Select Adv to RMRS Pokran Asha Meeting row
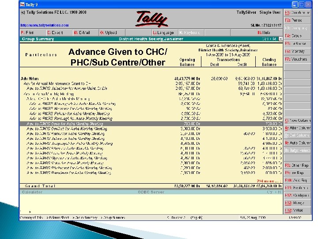The image size is (318, 239). (151, 114)
